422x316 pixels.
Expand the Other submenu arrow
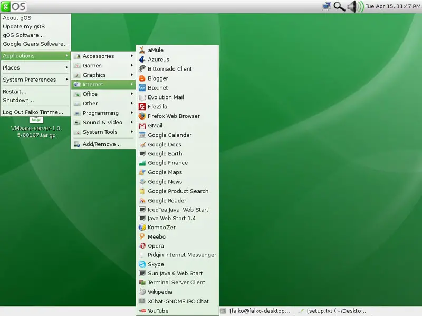[132, 103]
